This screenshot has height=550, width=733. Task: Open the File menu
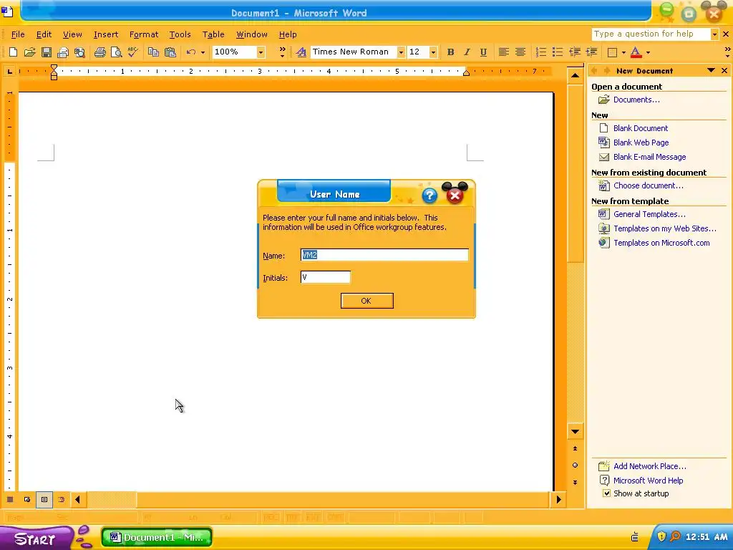click(18, 34)
